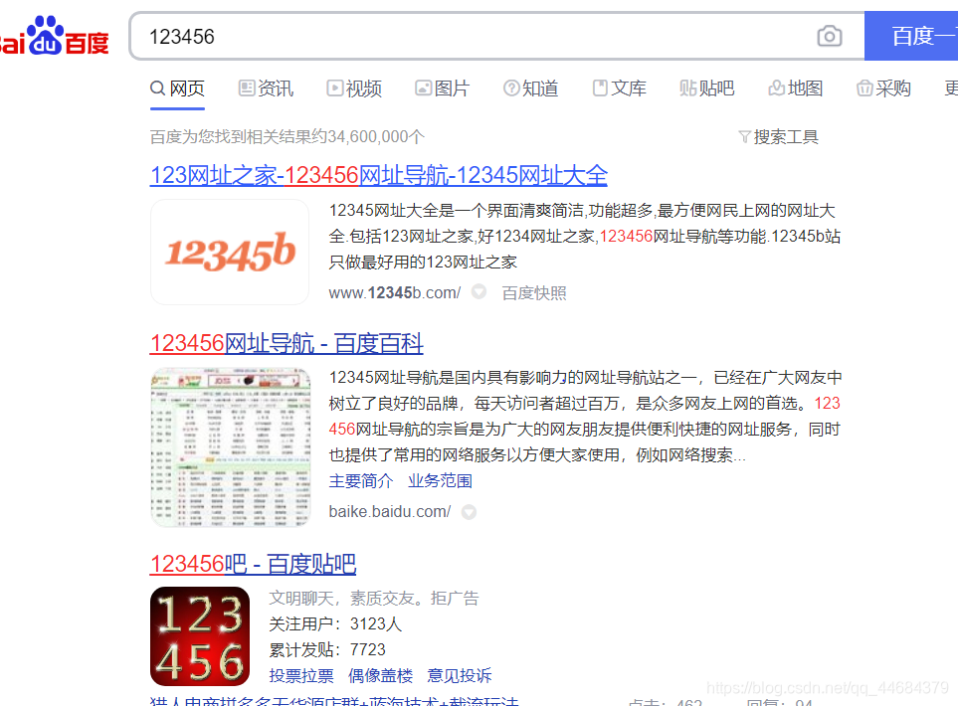Click the Baidu logo
Image resolution: width=958 pixels, height=706 pixels.
54,36
